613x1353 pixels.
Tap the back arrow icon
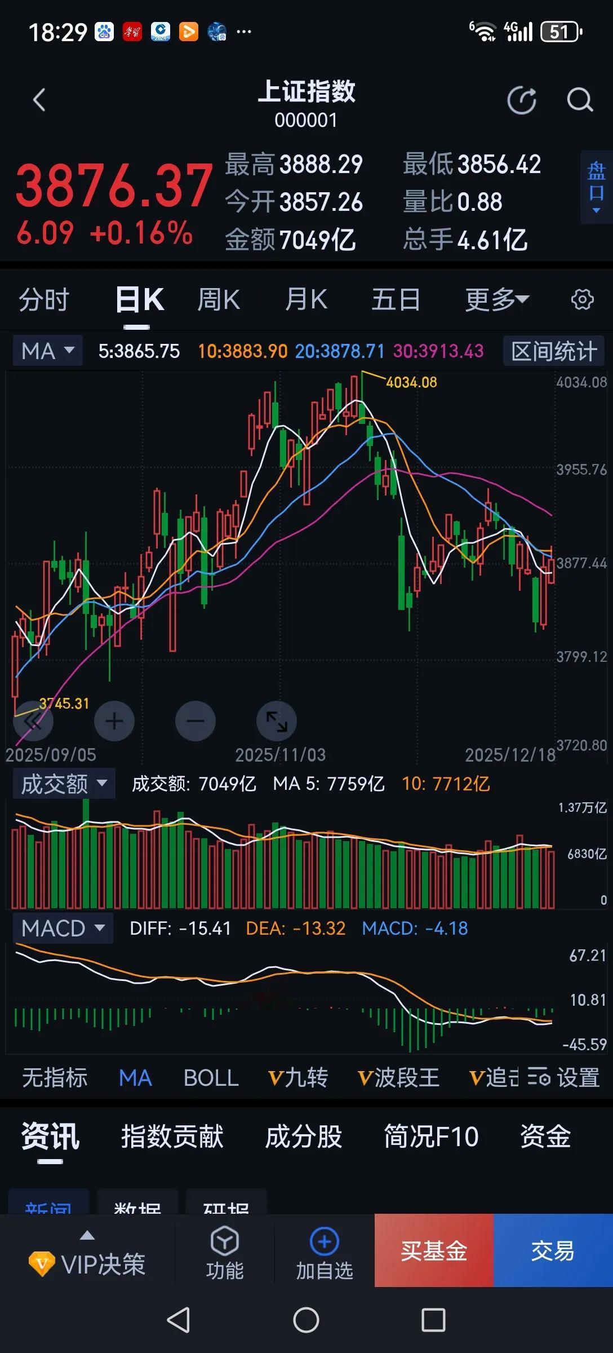39,100
